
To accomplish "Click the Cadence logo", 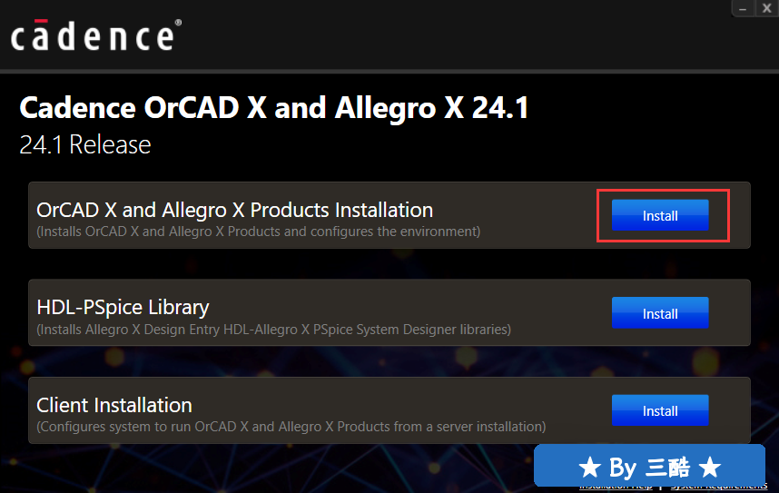I will pyautogui.click(x=93, y=35).
